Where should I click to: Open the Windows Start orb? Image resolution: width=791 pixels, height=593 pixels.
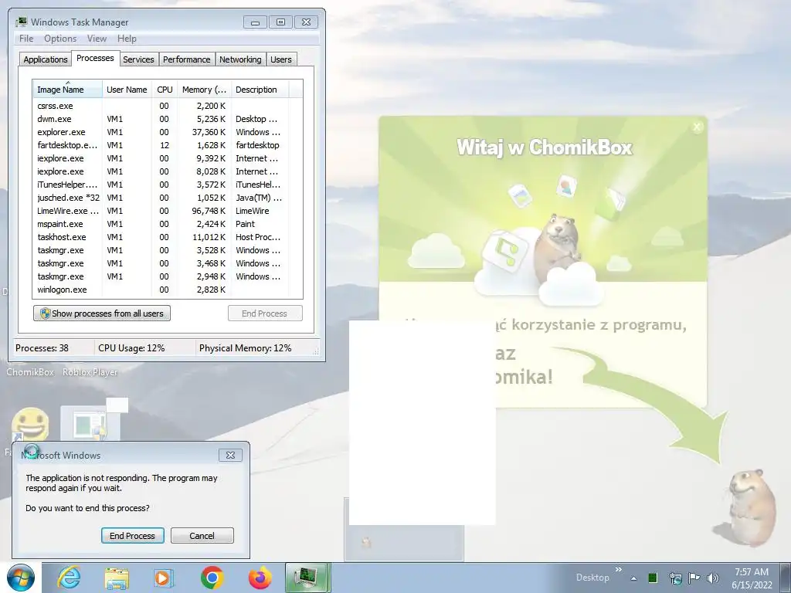click(21, 578)
